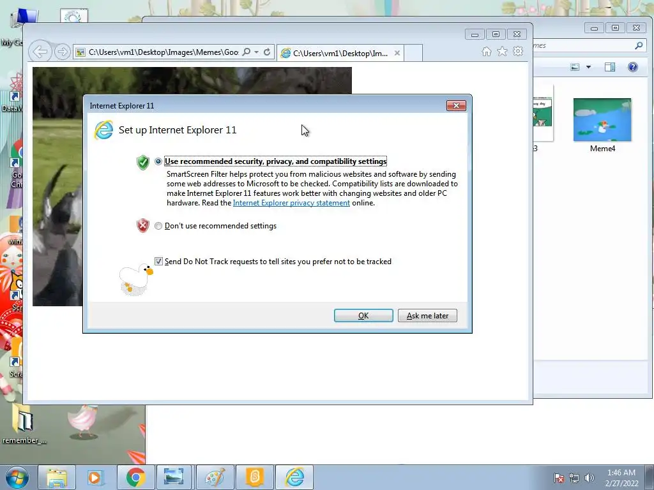Image resolution: width=654 pixels, height=490 pixels.
Task: Open the Internet Explorer privacy statement link
Action: tap(291, 203)
